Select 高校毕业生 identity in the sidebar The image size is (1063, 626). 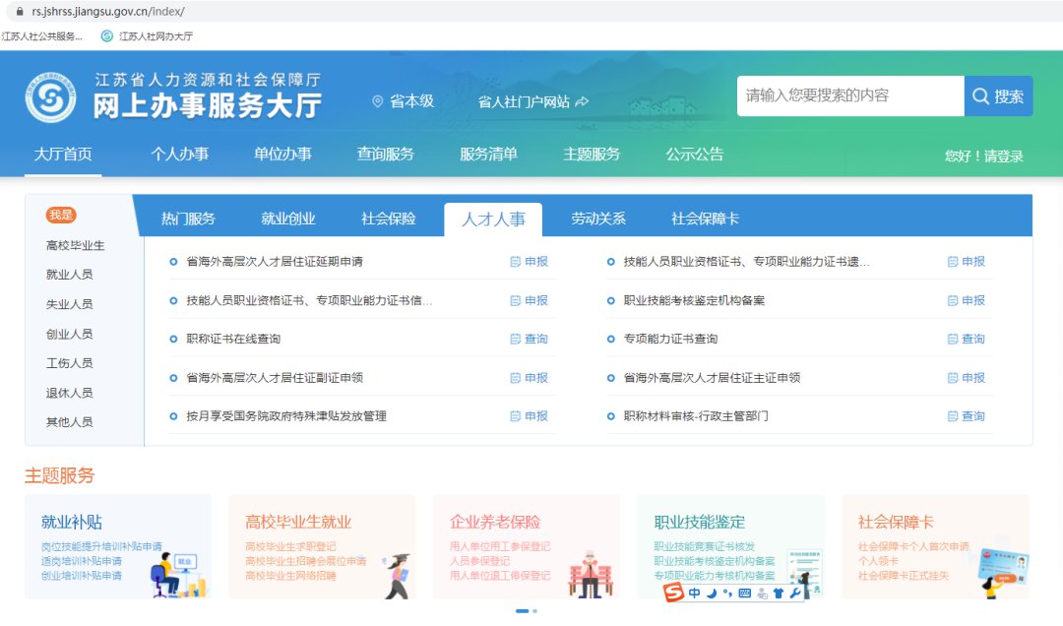tap(75, 245)
